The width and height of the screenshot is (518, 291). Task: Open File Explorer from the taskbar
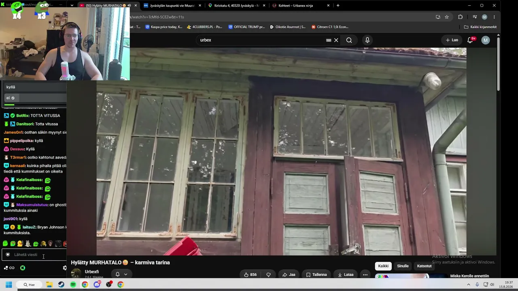[x=49, y=285]
